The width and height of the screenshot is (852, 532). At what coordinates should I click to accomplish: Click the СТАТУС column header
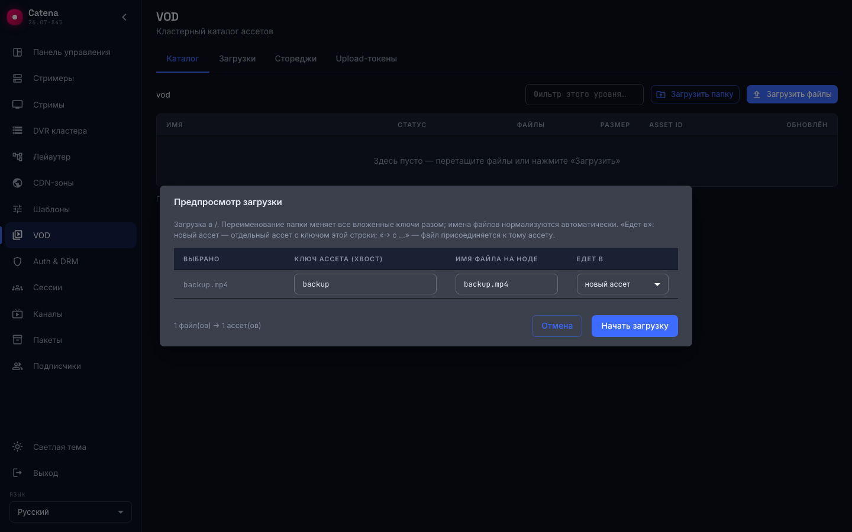412,125
